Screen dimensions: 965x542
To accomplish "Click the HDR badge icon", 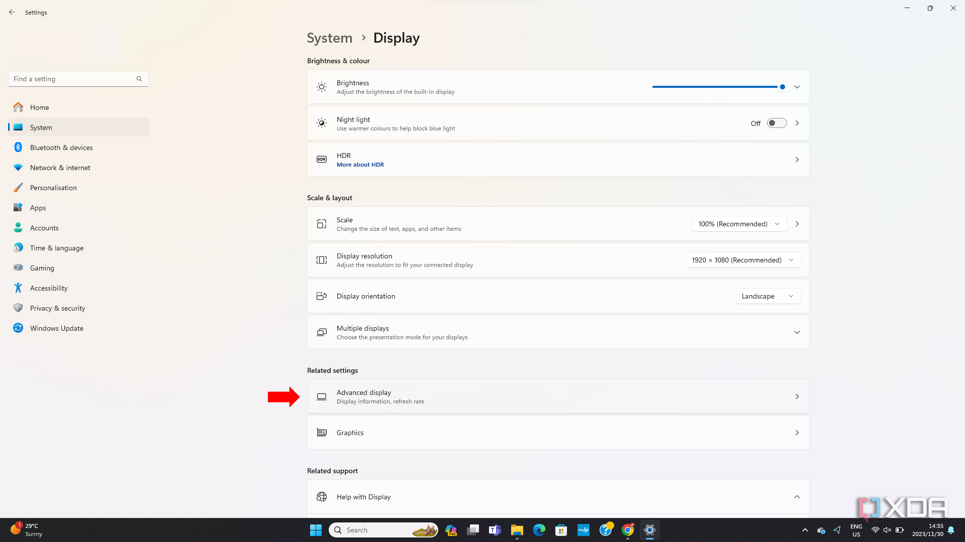I will 322,160.
